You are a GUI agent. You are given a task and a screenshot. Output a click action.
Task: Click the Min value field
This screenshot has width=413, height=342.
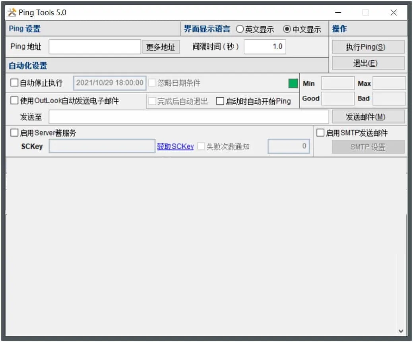[x=337, y=83]
